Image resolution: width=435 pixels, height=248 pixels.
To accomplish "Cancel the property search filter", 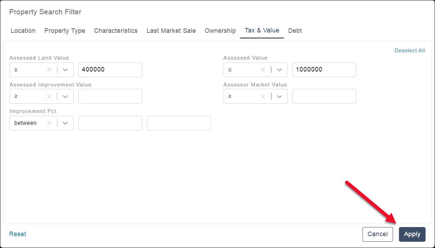I will [378, 234].
